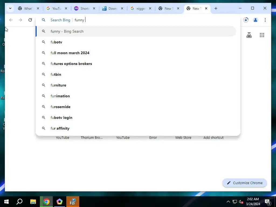Viewport: 276px width, 207px height.
Task: Click Add shortcut
Action: point(213,138)
